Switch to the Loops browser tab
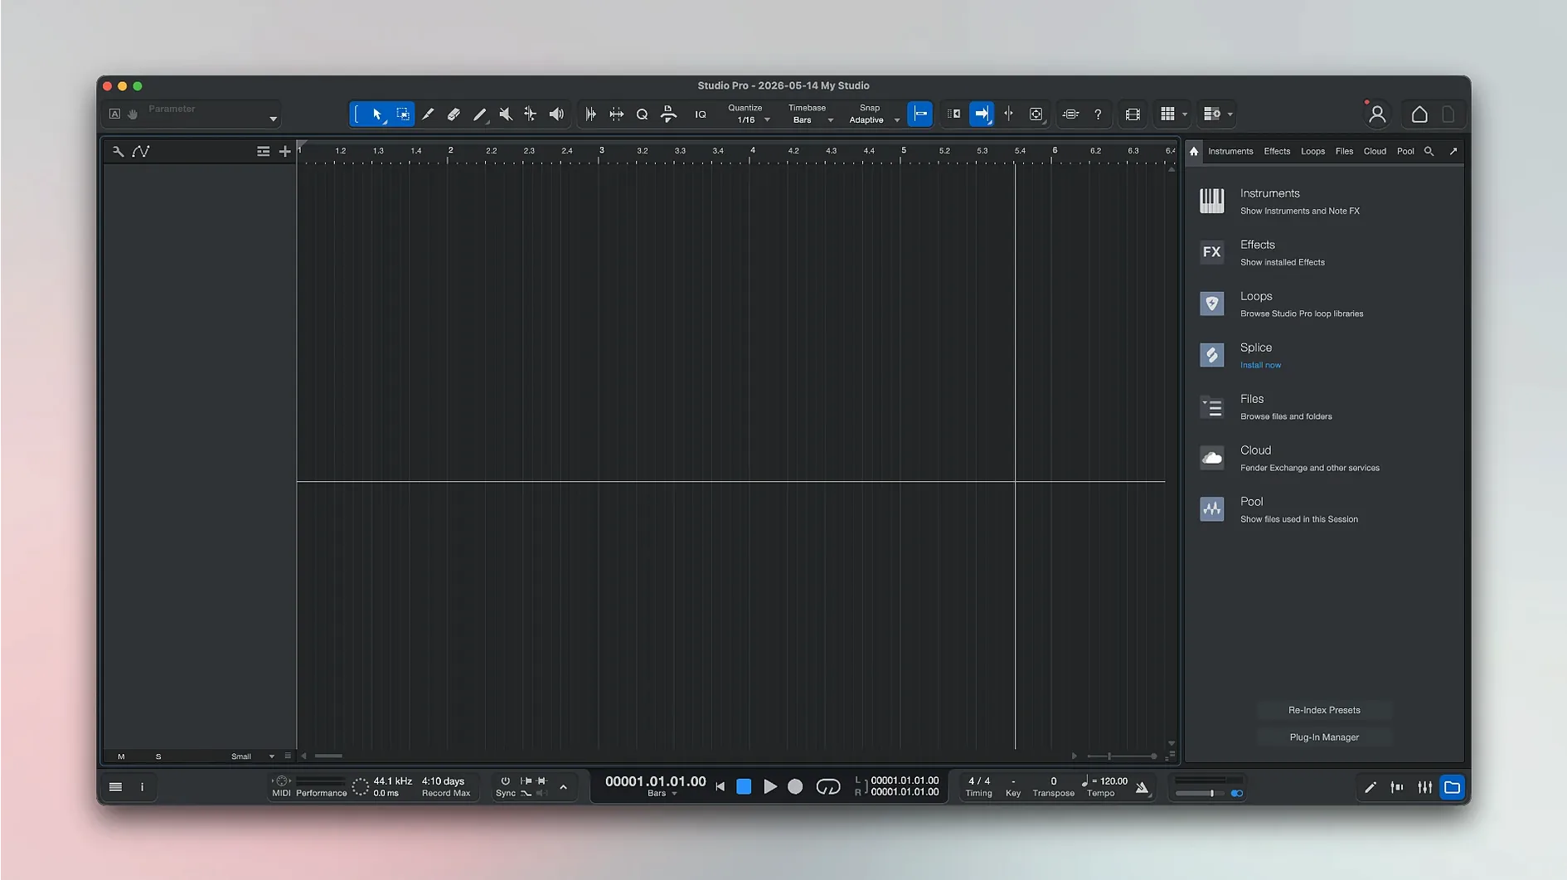The image size is (1567, 880). (1312, 152)
